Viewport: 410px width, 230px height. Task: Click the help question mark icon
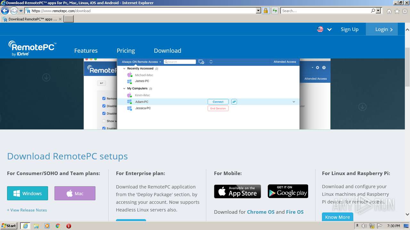click(x=324, y=68)
